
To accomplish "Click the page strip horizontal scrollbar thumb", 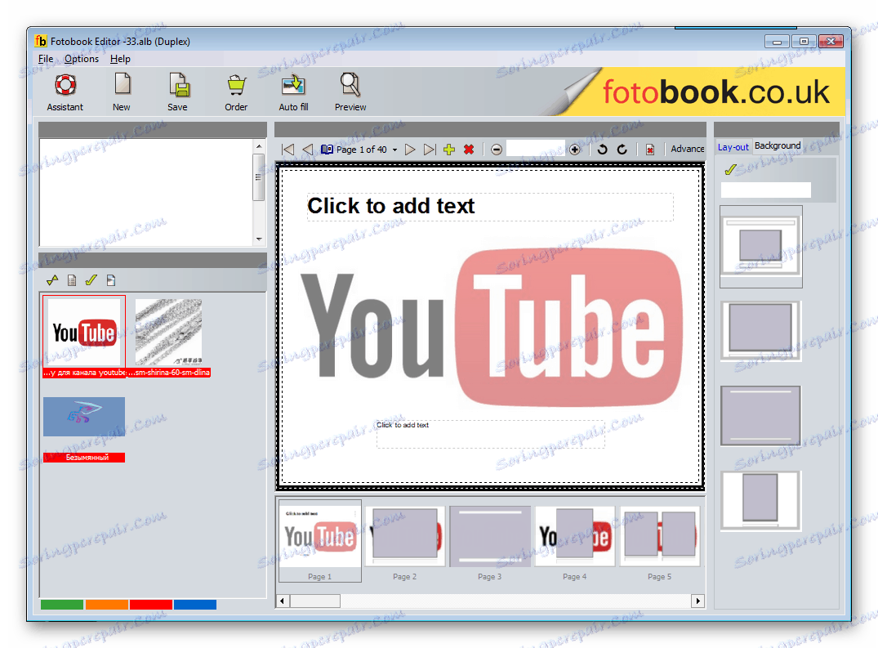I will (314, 601).
